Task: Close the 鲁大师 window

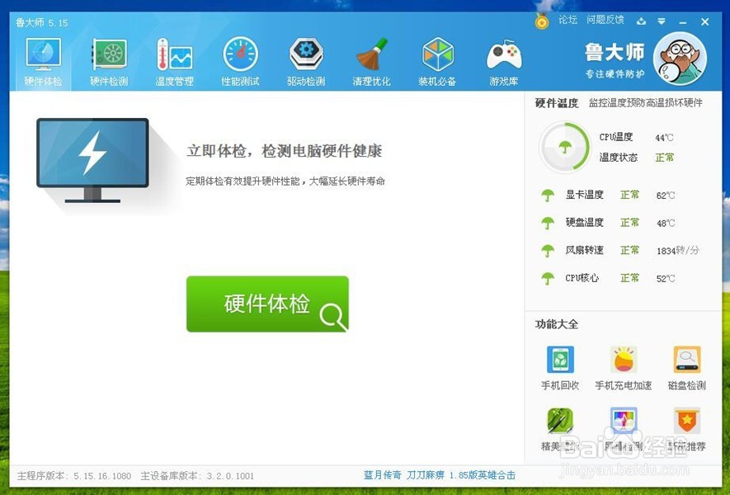Action: (x=705, y=22)
